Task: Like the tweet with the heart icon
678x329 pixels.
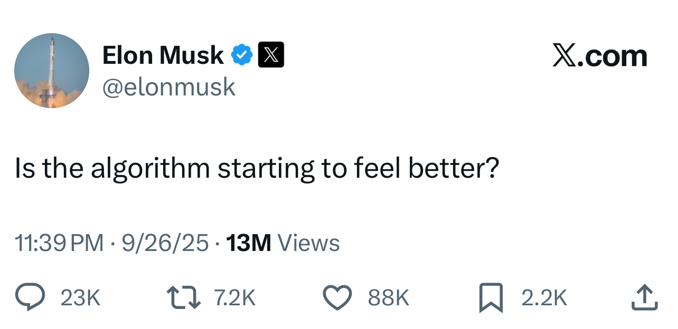Action: (337, 297)
